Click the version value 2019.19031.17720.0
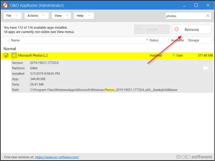 (x=44, y=63)
